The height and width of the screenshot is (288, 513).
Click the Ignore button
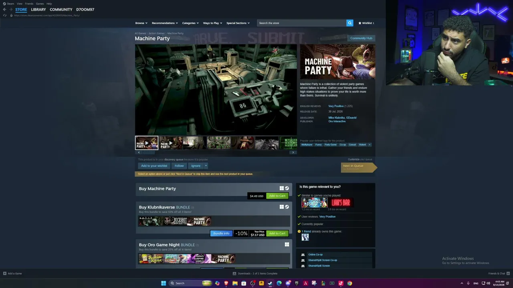(x=196, y=166)
